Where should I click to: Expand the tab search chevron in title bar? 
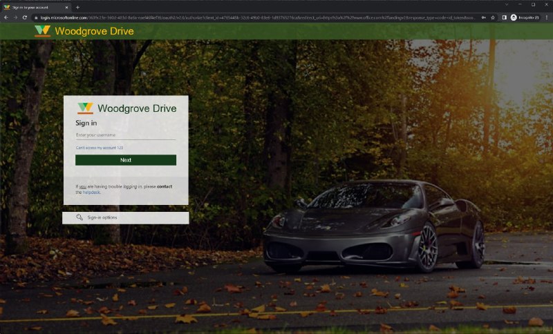coord(507,5)
